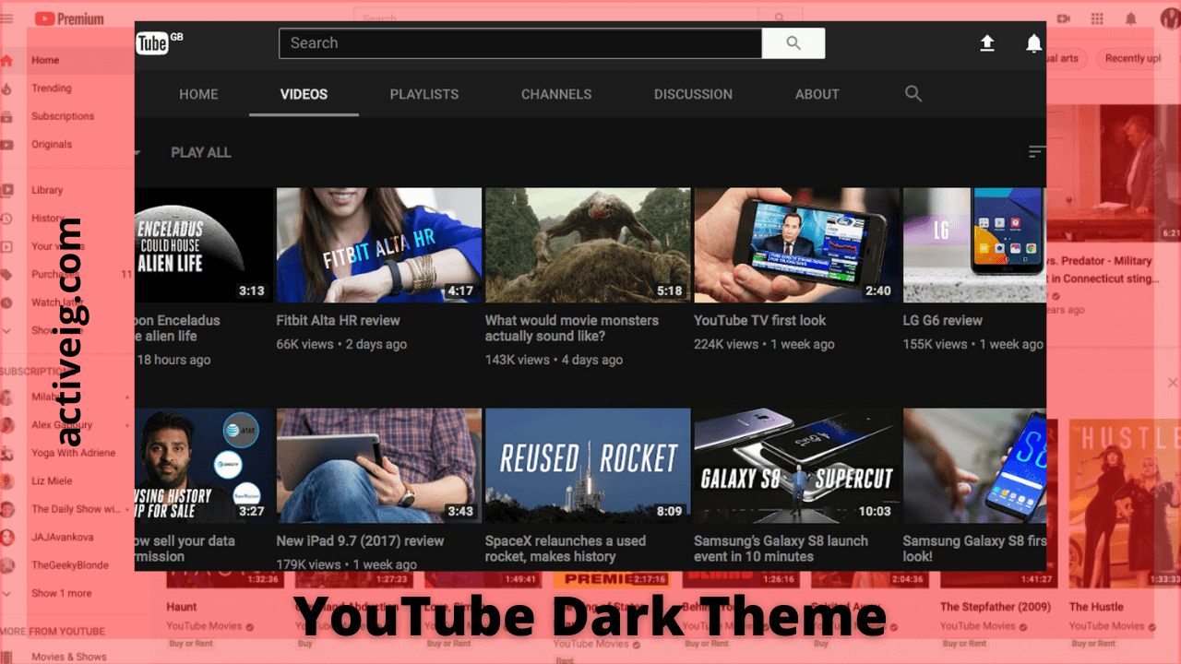This screenshot has width=1181, height=664.
Task: Open the Enceladus alien life thumbnail
Action: tap(204, 245)
